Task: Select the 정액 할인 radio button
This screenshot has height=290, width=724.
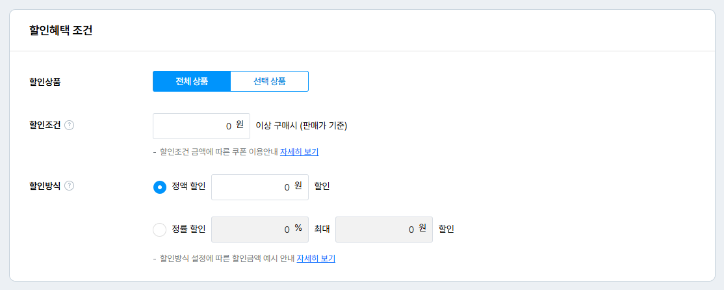Action: click(159, 187)
